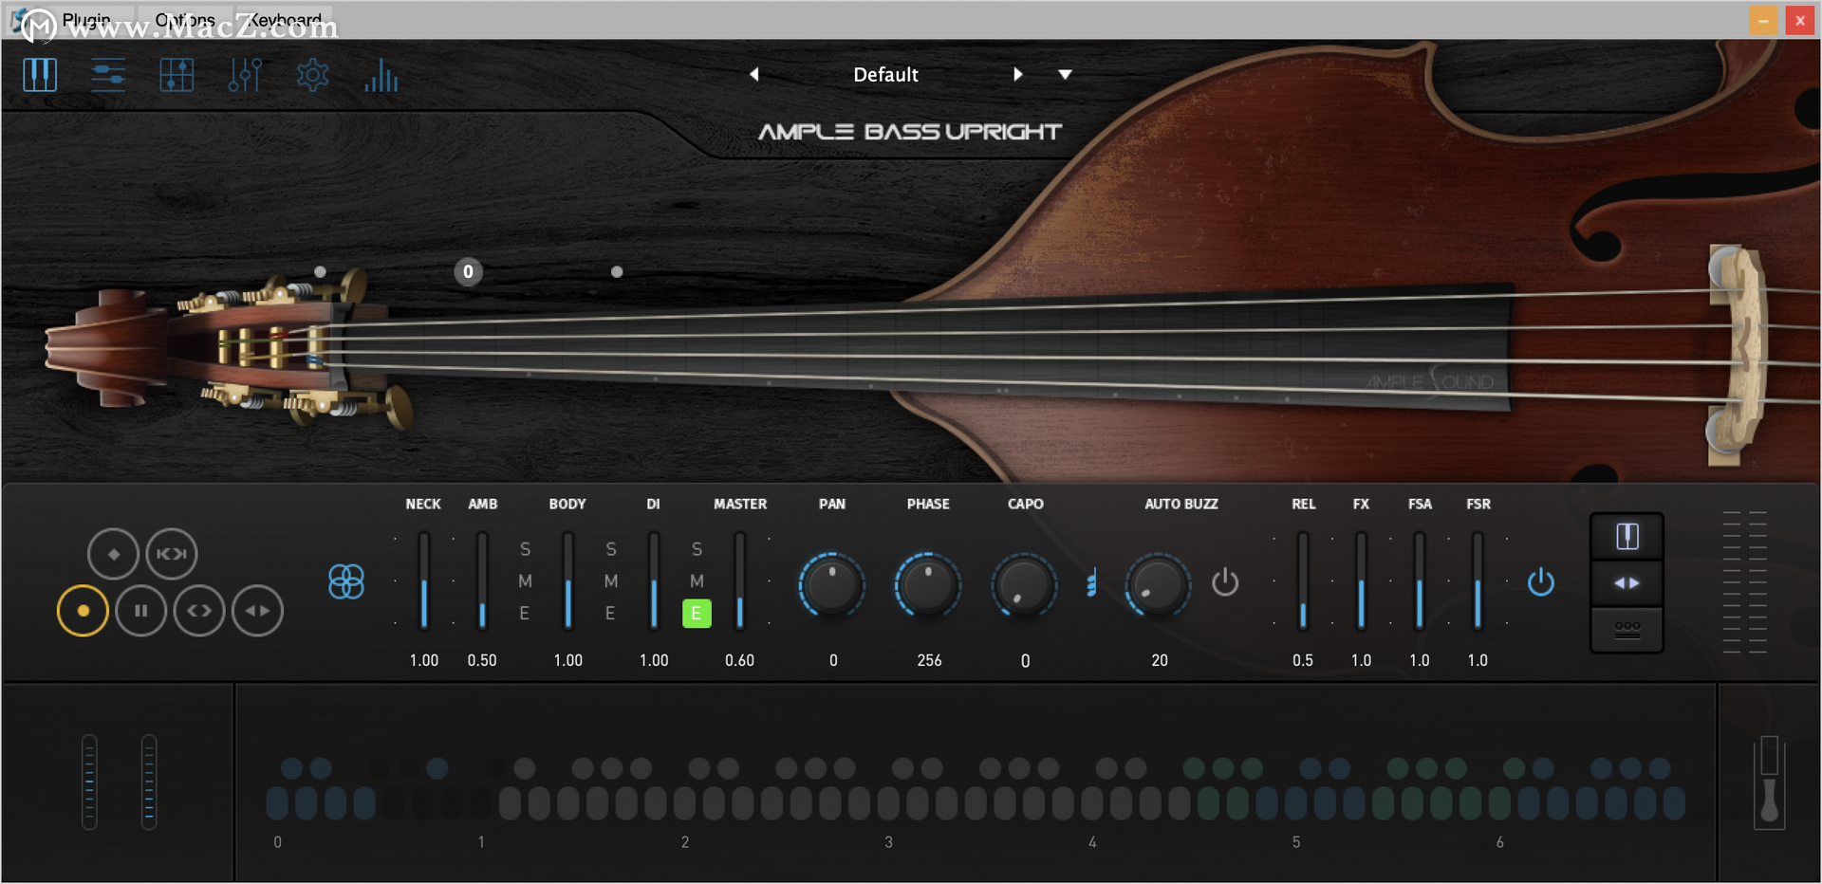Go to previous preset arrow
Screen dimensions: 1822x884
tap(754, 74)
